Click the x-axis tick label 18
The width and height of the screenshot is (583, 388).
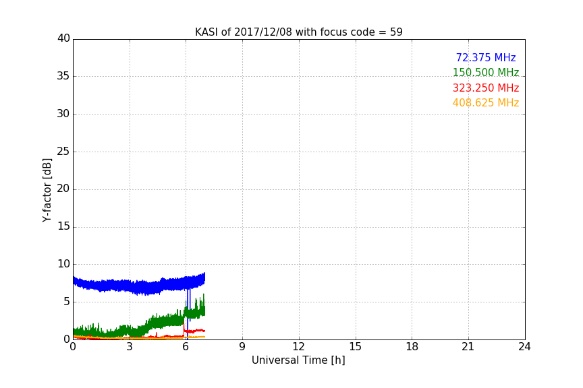coord(412,347)
